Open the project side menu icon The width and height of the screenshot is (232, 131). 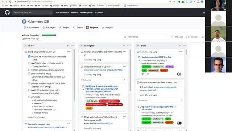[203, 37]
